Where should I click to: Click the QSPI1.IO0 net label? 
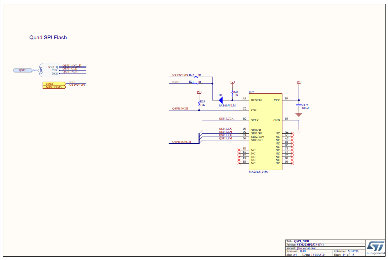pos(225,129)
